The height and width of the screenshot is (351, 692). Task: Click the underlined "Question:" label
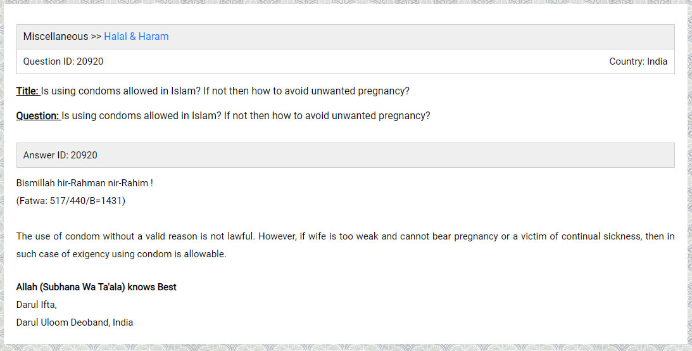point(37,116)
